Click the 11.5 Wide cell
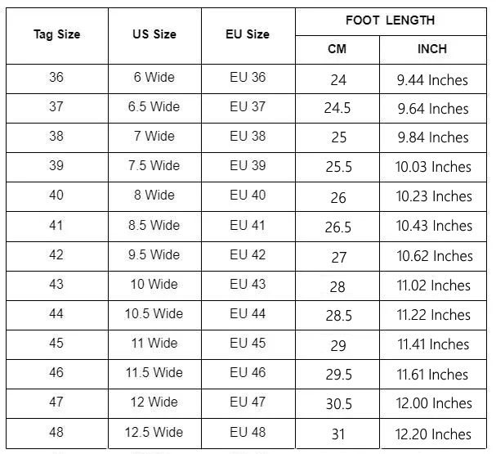The width and height of the screenshot is (496, 454). click(x=154, y=374)
